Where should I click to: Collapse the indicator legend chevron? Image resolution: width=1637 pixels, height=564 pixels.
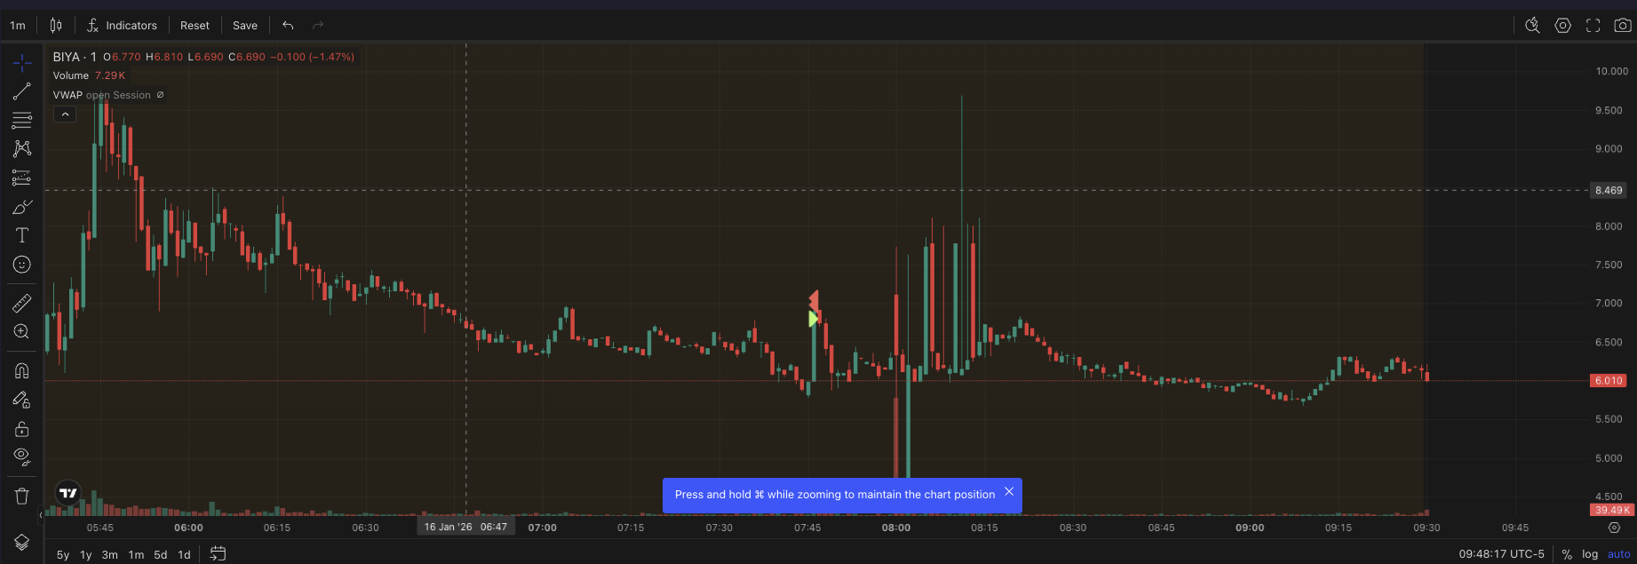pyautogui.click(x=65, y=115)
